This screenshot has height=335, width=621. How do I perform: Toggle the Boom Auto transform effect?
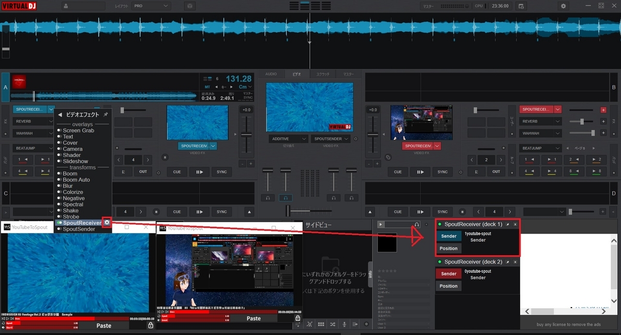(x=59, y=180)
